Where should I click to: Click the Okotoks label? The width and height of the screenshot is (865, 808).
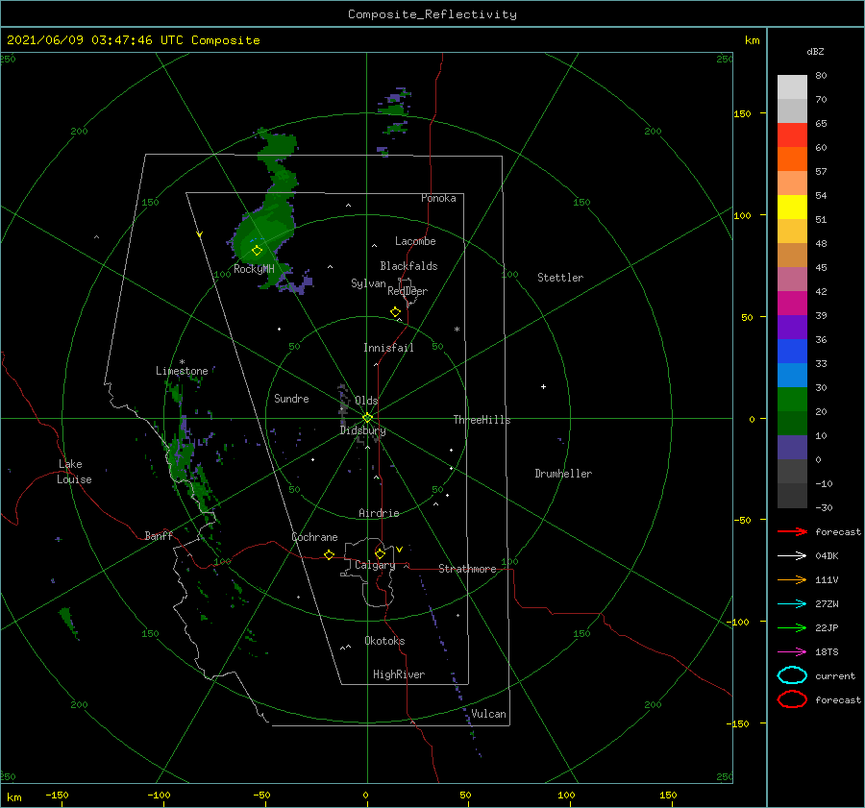click(384, 641)
